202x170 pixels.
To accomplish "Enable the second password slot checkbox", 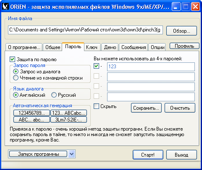I will tap(96, 76).
